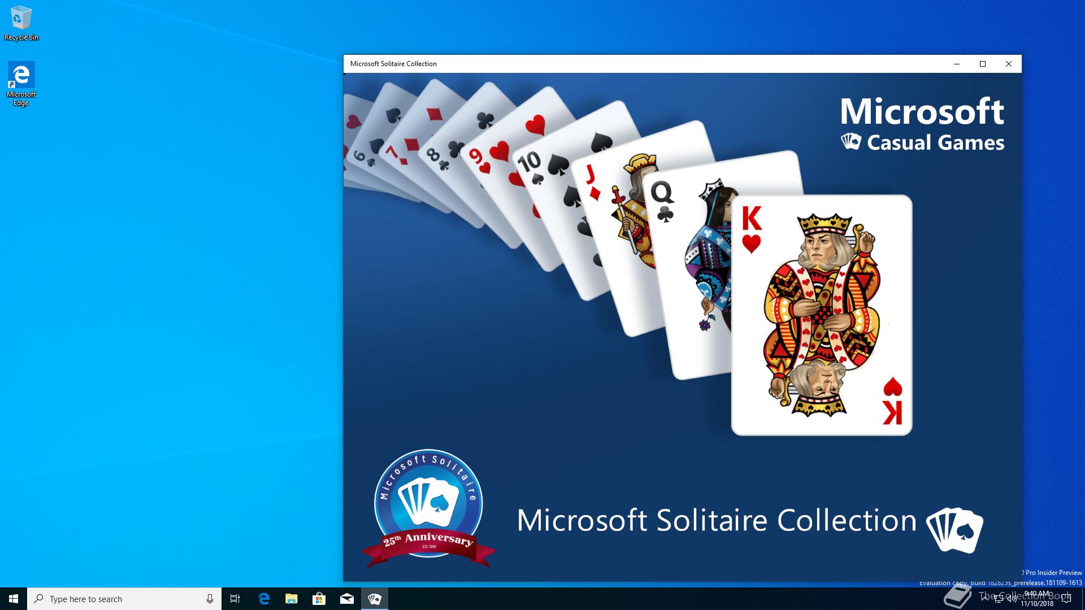Click the Solitaire window title text

click(x=393, y=64)
